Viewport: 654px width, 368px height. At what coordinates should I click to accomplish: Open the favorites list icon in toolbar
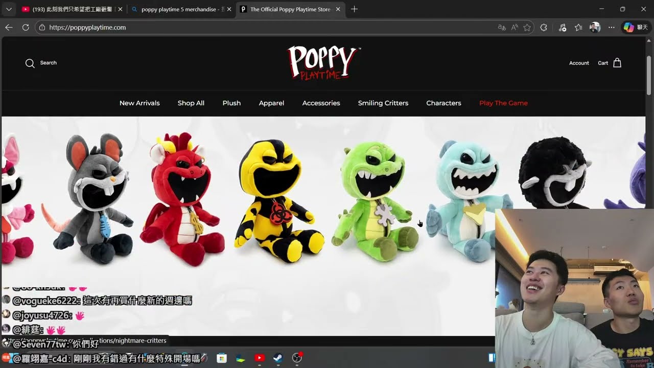point(578,28)
